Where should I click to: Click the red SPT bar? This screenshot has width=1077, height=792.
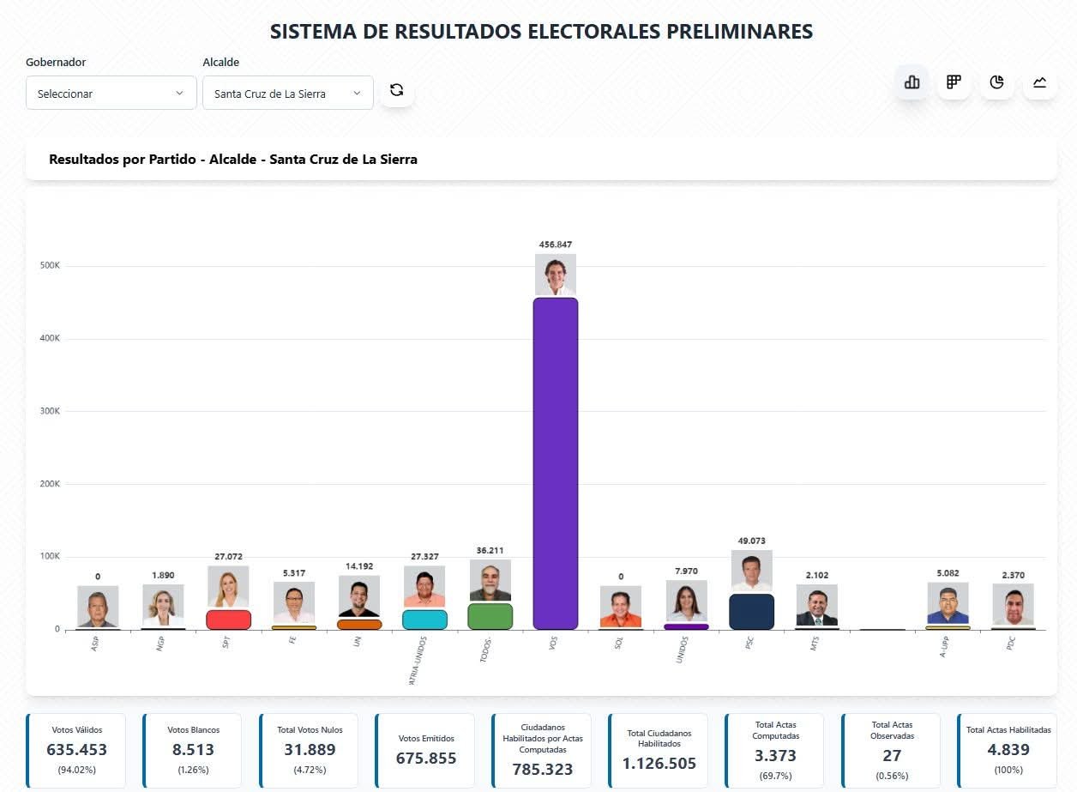coord(228,620)
